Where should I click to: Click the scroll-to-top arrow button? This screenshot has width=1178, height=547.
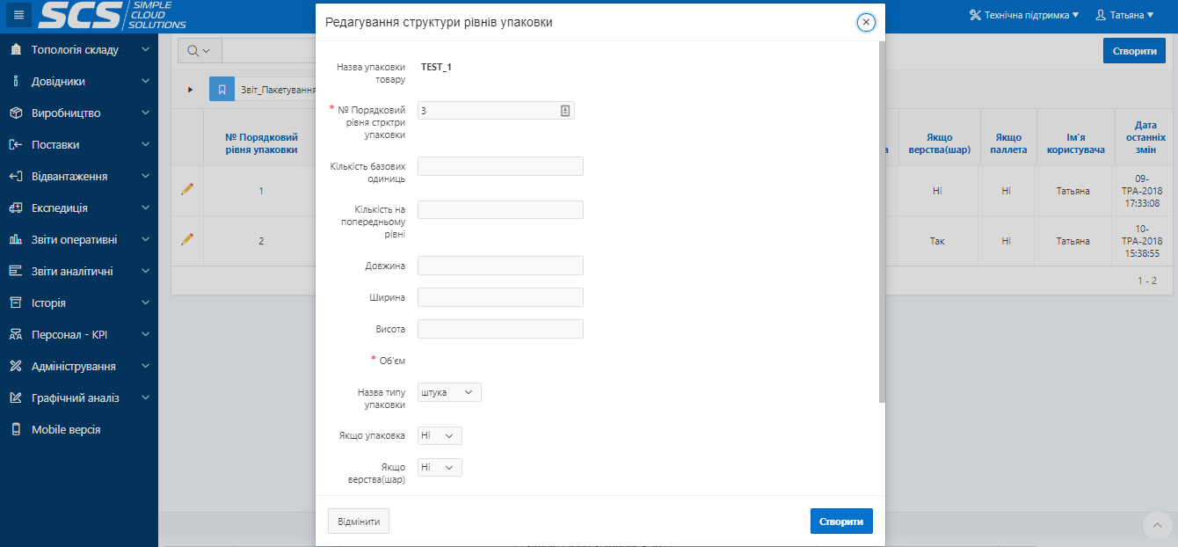(x=1158, y=525)
